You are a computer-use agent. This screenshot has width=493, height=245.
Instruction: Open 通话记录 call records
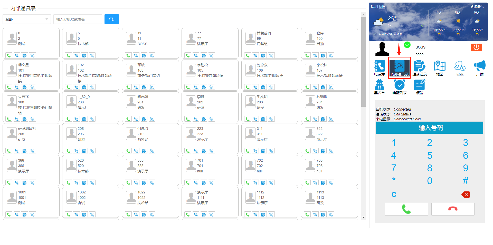(420, 68)
